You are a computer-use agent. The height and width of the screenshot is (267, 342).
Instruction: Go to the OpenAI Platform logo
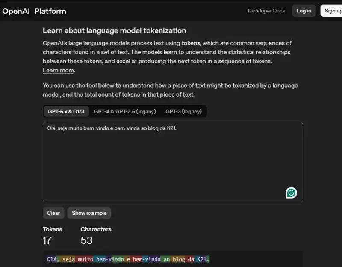(x=34, y=11)
